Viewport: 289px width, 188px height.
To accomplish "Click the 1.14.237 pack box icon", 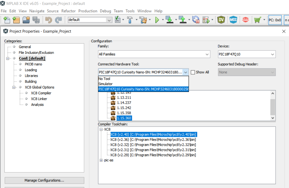I will pyautogui.click(x=113, y=103).
